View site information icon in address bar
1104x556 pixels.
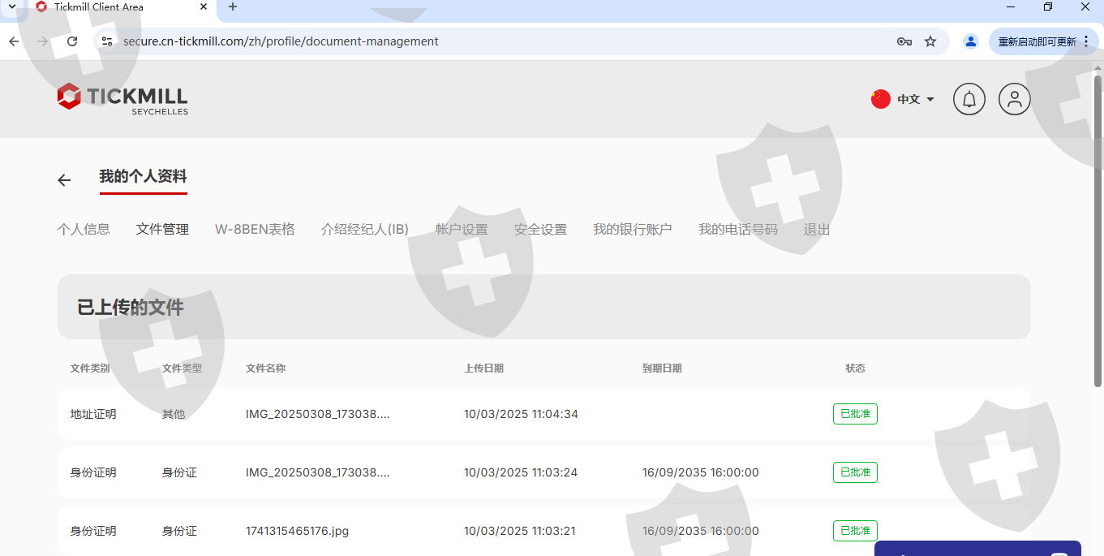click(106, 41)
